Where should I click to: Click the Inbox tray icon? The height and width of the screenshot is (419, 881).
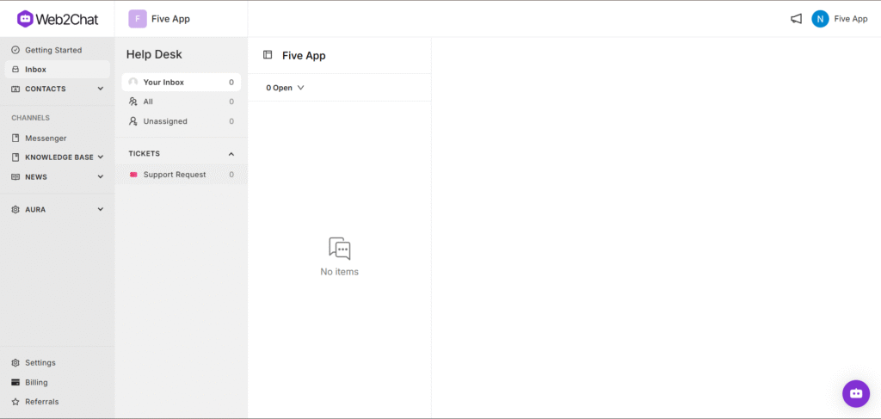pos(15,70)
